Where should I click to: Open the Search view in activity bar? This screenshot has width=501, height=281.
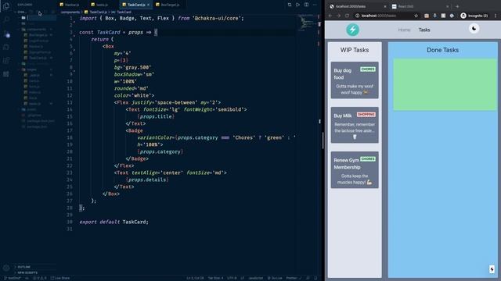click(x=6, y=20)
